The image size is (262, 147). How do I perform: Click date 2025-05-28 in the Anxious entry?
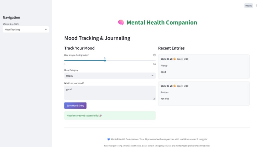coord(166,86)
